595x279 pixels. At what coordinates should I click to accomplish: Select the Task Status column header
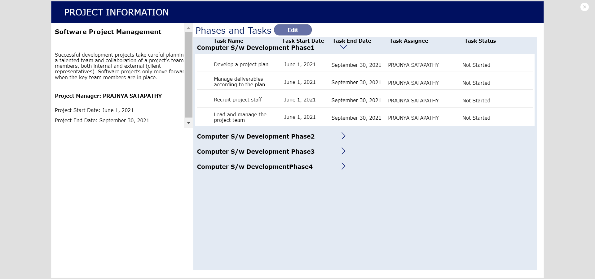coord(480,41)
